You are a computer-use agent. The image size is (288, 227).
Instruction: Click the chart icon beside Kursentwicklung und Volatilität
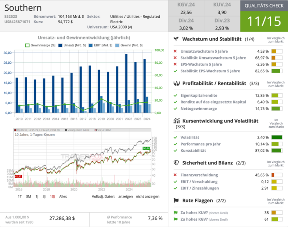coord(176,121)
